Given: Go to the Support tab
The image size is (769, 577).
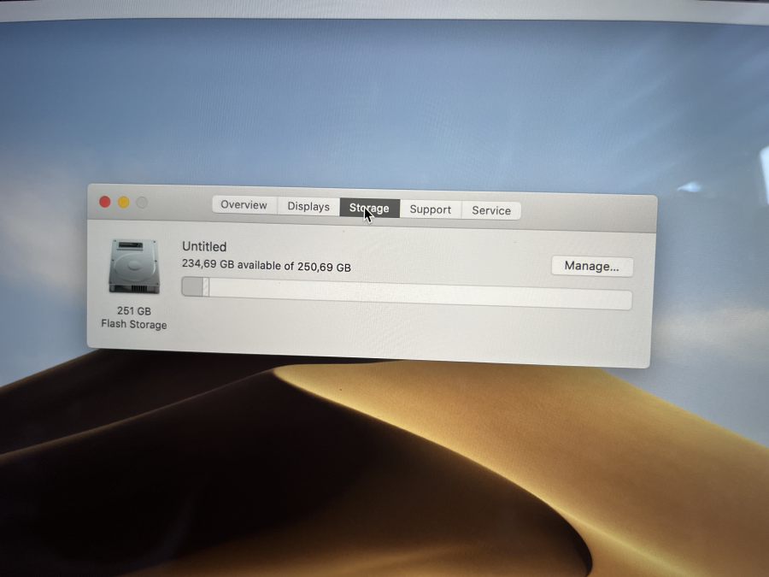Looking at the screenshot, I should click(431, 209).
